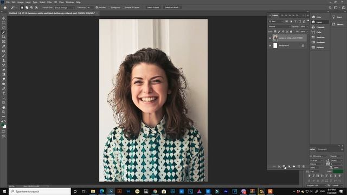Screen dimensions: 347x195
Task: Open the Image menu
Action: (x=21, y=2)
